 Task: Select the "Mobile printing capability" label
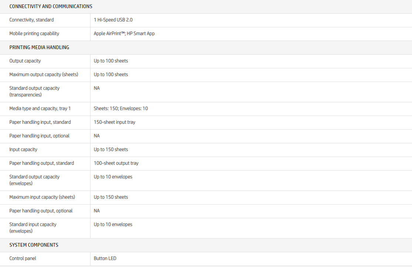(34, 34)
